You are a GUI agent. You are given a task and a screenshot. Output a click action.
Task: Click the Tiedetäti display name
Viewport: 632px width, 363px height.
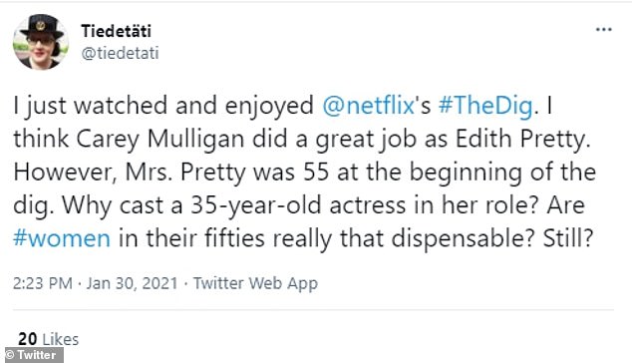tap(116, 31)
